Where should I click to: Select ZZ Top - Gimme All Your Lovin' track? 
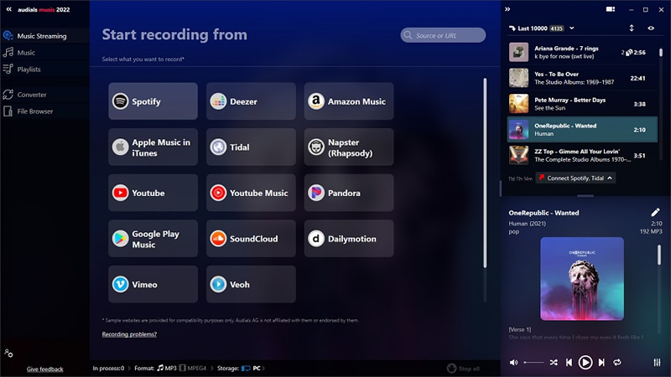point(582,155)
